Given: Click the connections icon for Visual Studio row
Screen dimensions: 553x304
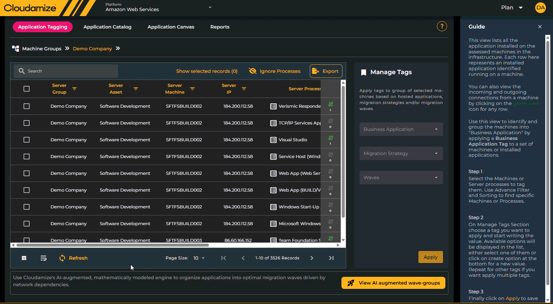Looking at the screenshot, I should 331,138.
